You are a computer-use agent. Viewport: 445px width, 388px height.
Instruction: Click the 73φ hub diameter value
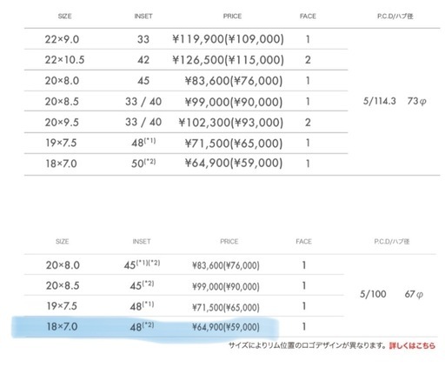point(416,101)
